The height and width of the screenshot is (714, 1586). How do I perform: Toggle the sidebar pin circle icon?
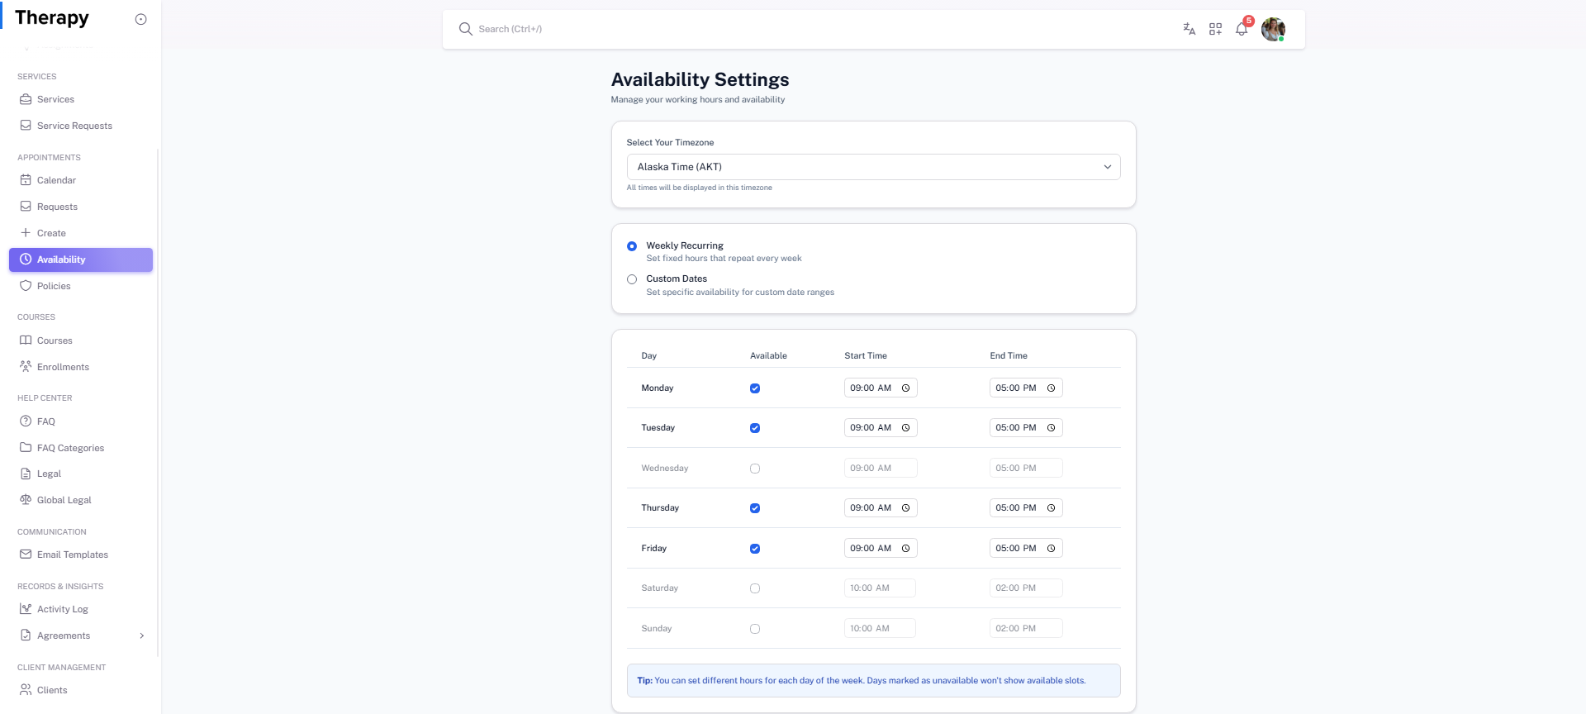point(140,19)
